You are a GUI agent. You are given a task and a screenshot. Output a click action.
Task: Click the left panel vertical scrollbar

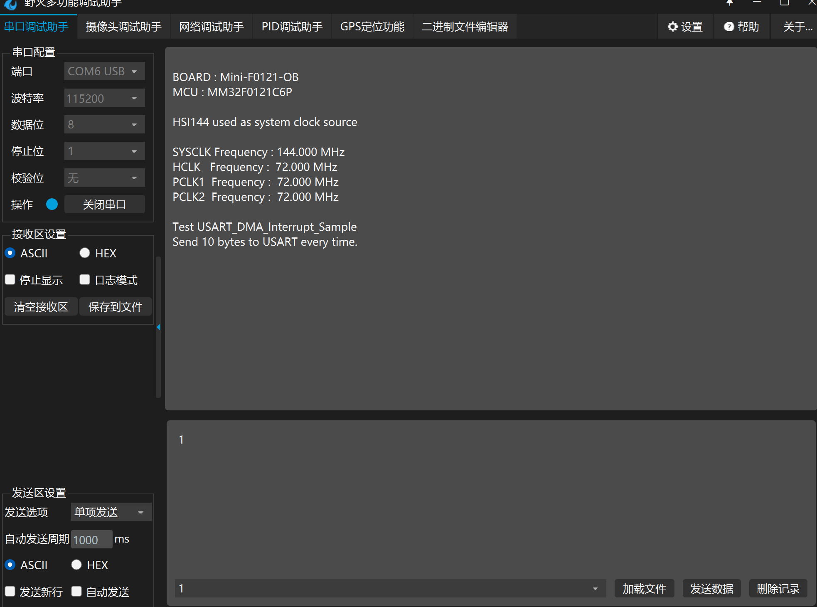[158, 366]
